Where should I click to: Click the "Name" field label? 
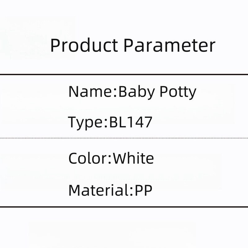click(x=90, y=92)
